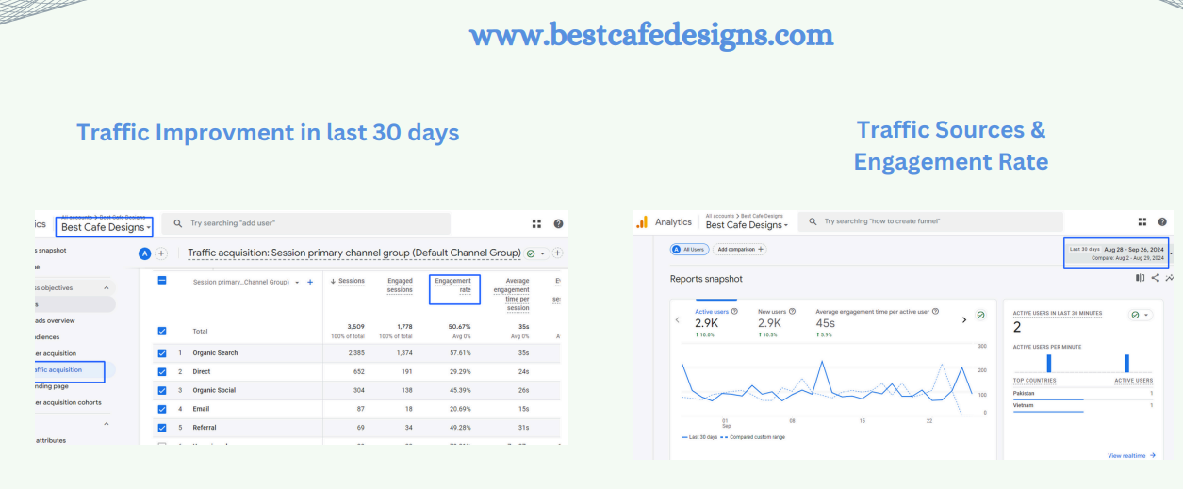Image resolution: width=1183 pixels, height=489 pixels.
Task: Click the Pakistan row in Top Countries
Action: point(1083,393)
